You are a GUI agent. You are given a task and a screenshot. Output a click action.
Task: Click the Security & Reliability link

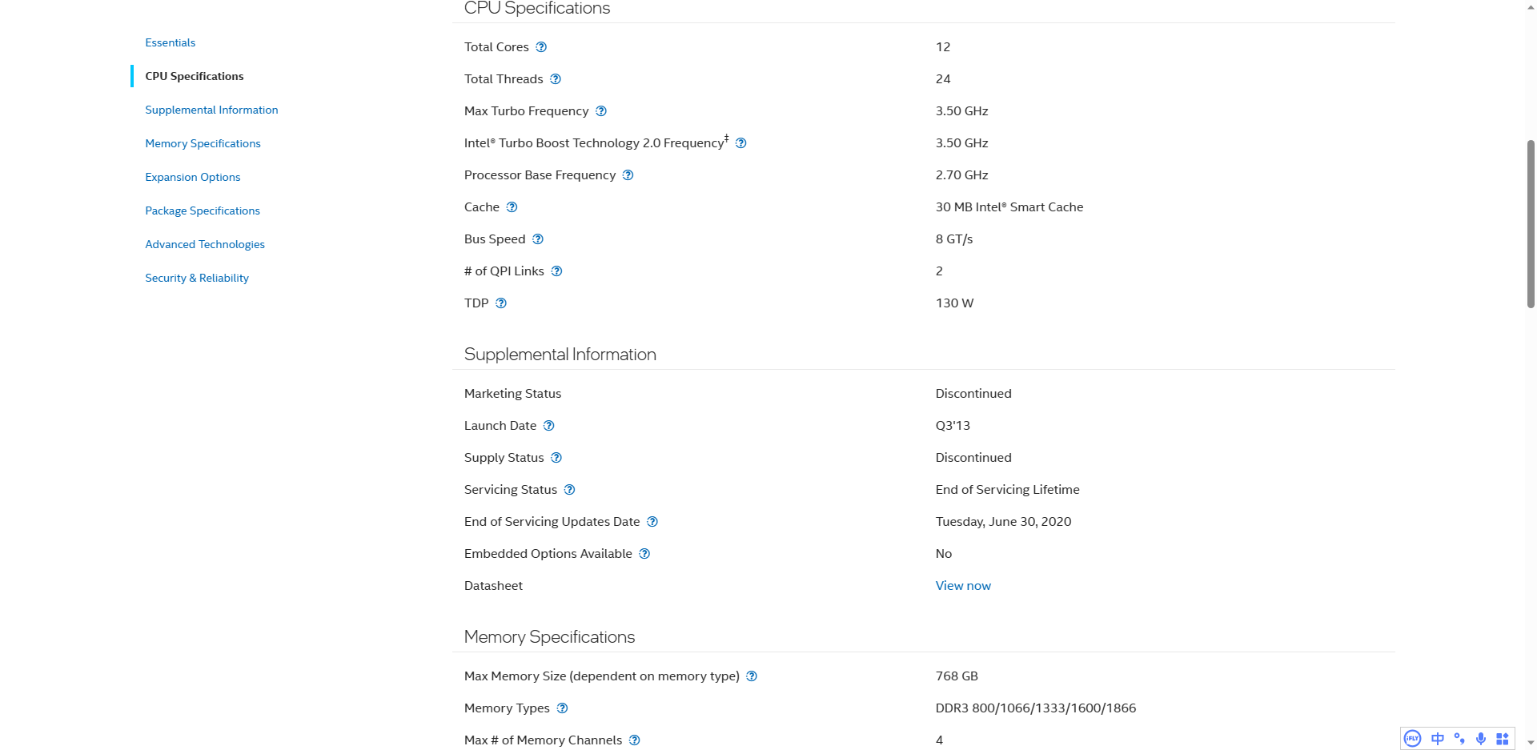pyautogui.click(x=196, y=278)
